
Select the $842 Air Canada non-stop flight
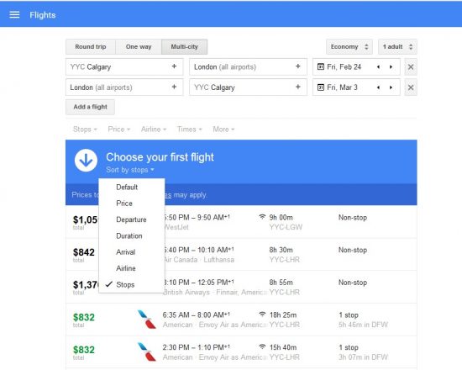tap(241, 254)
